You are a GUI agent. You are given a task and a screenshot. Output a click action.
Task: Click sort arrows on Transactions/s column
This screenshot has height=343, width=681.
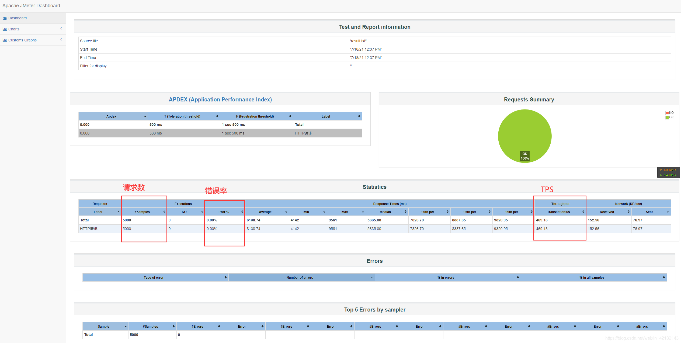click(583, 212)
